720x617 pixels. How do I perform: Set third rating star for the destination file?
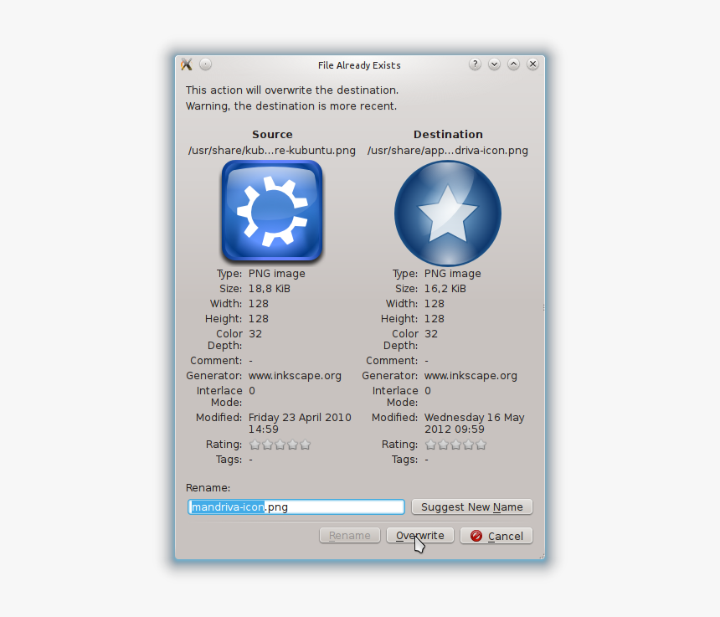[x=456, y=445]
